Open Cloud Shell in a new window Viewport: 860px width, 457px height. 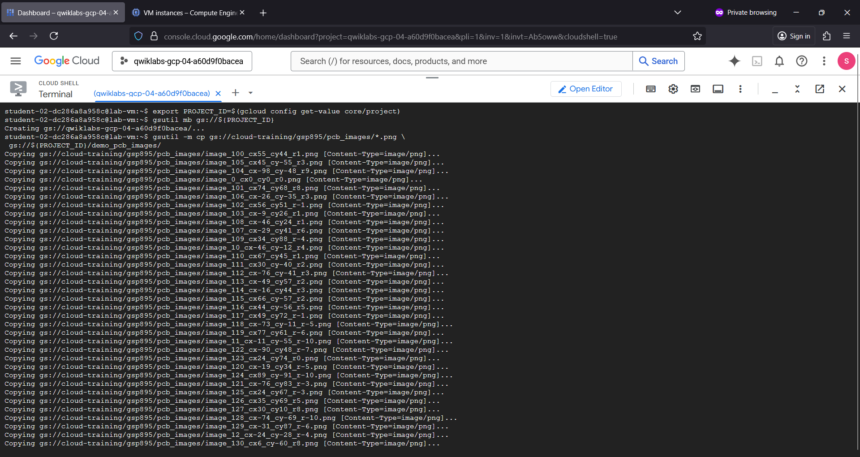[820, 89]
